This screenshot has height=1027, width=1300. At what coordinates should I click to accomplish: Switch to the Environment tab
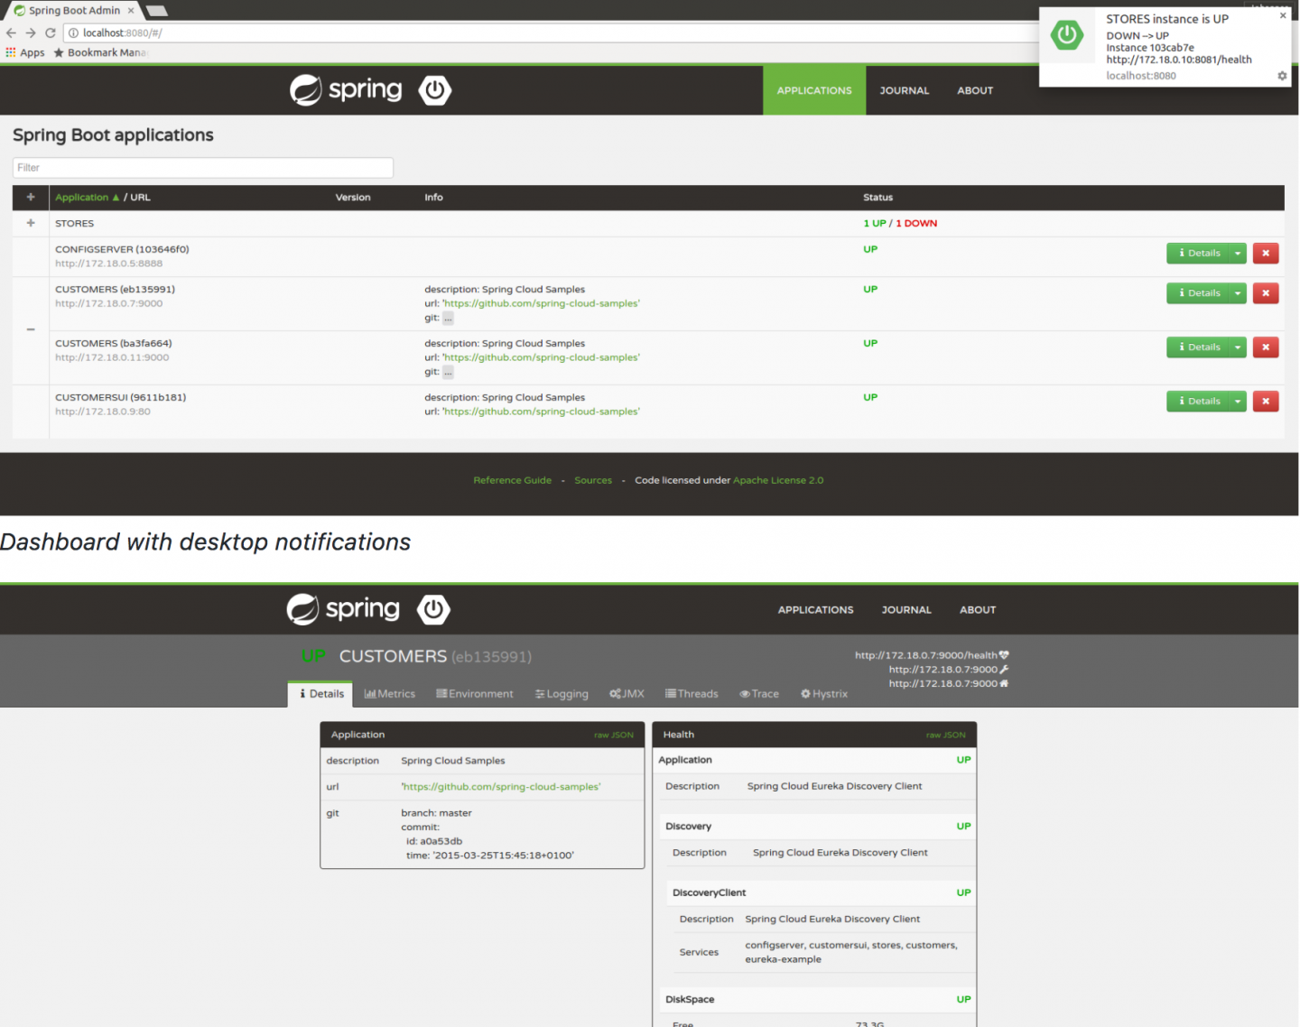475,694
